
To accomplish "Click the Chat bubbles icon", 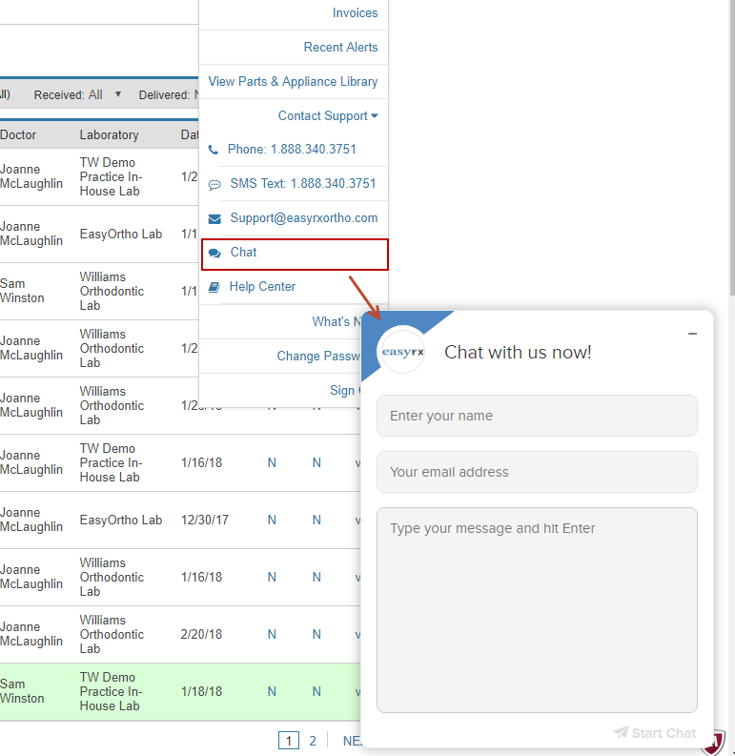I will point(214,254).
